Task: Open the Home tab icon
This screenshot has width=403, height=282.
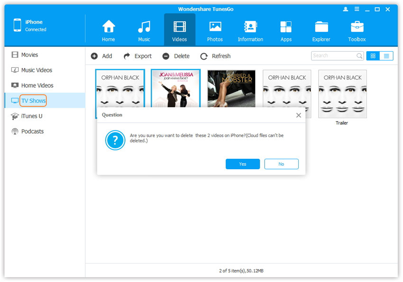Action: click(x=109, y=27)
